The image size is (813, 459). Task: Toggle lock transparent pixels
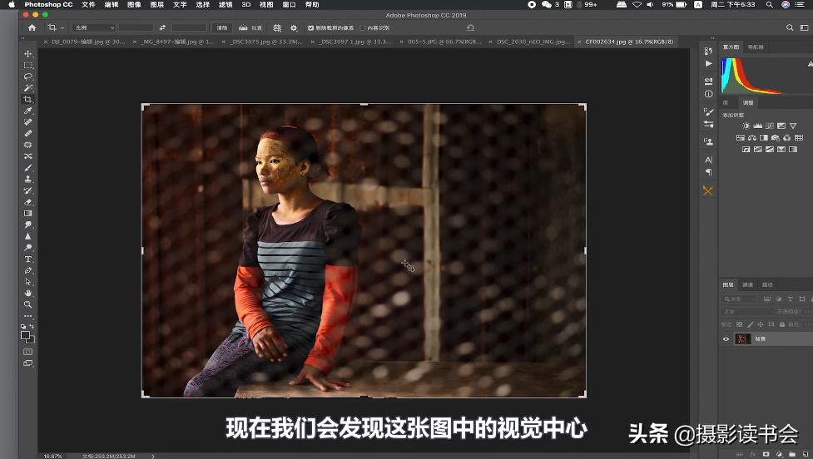coord(740,324)
